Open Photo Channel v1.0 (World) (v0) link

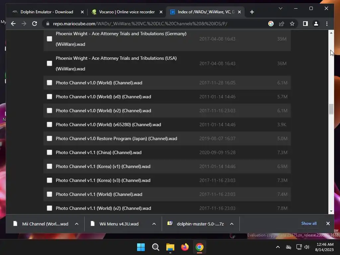click(103, 97)
